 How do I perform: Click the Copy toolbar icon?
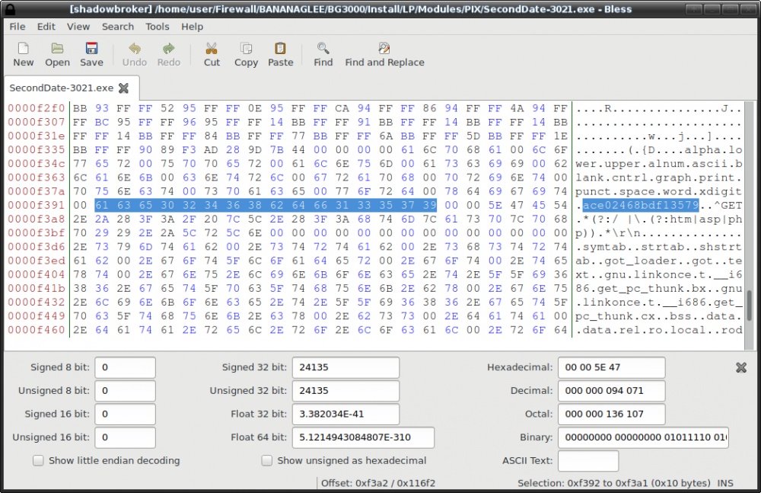click(246, 49)
